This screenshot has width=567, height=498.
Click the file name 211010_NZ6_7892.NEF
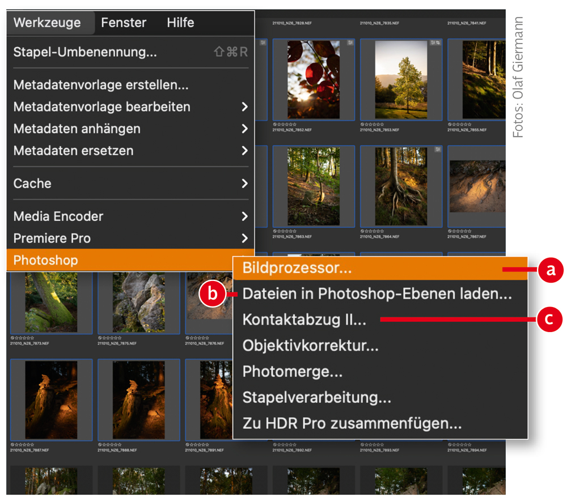(292, 450)
